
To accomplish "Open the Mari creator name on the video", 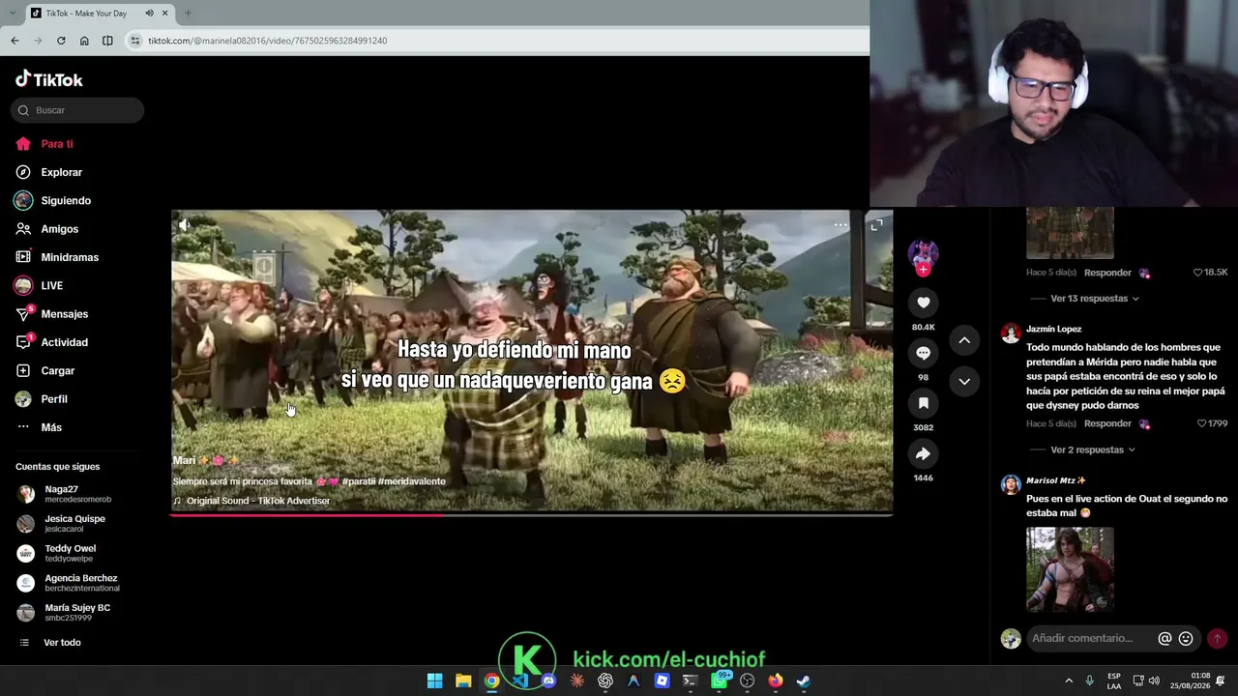I will 185,460.
